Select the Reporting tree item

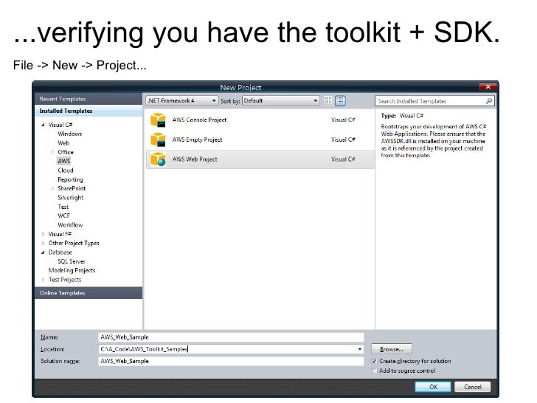pos(70,179)
